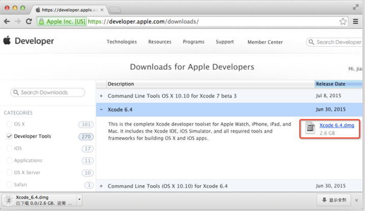Bookmark page with the star icon
The width and height of the screenshot is (365, 211).
click(343, 21)
